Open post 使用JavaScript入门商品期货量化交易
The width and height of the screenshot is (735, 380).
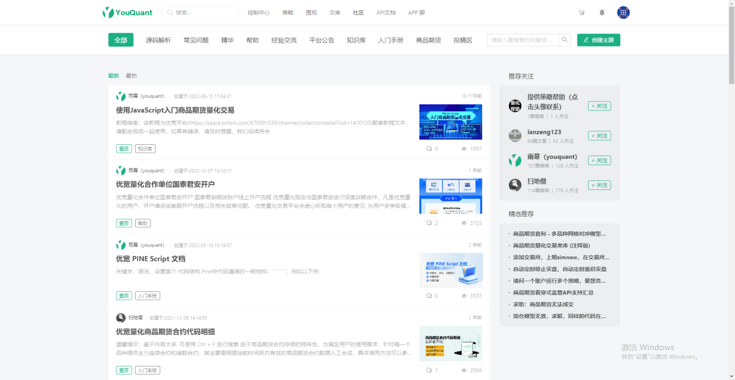click(x=175, y=110)
